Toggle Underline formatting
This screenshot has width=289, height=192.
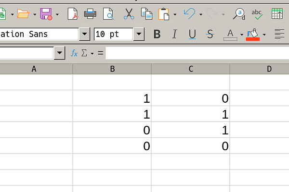click(x=192, y=35)
